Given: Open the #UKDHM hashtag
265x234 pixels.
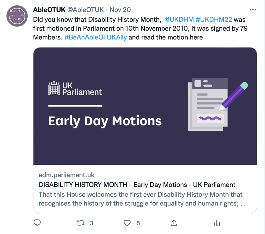Looking at the screenshot, I should [179, 19].
